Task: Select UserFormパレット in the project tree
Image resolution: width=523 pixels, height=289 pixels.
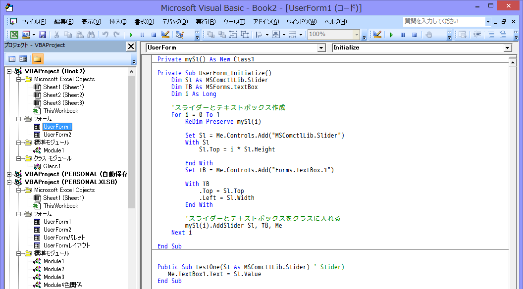Action: click(x=64, y=238)
